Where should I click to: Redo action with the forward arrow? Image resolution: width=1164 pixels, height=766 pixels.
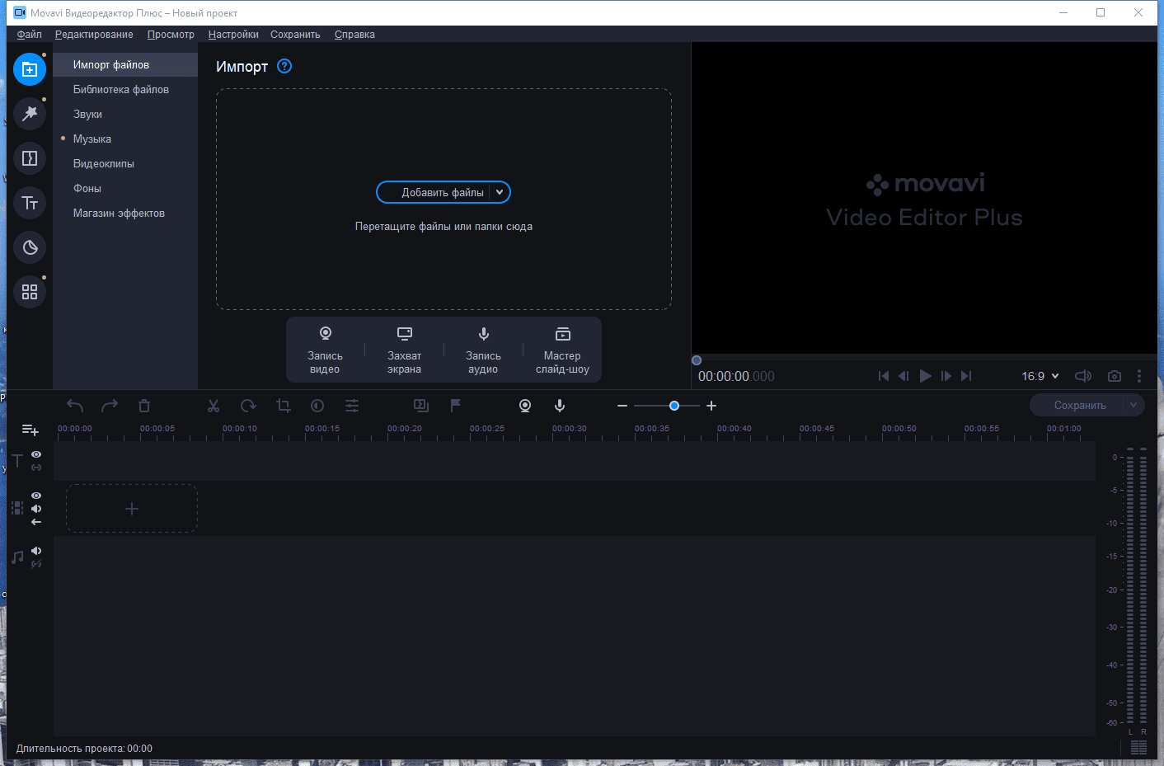click(x=110, y=406)
